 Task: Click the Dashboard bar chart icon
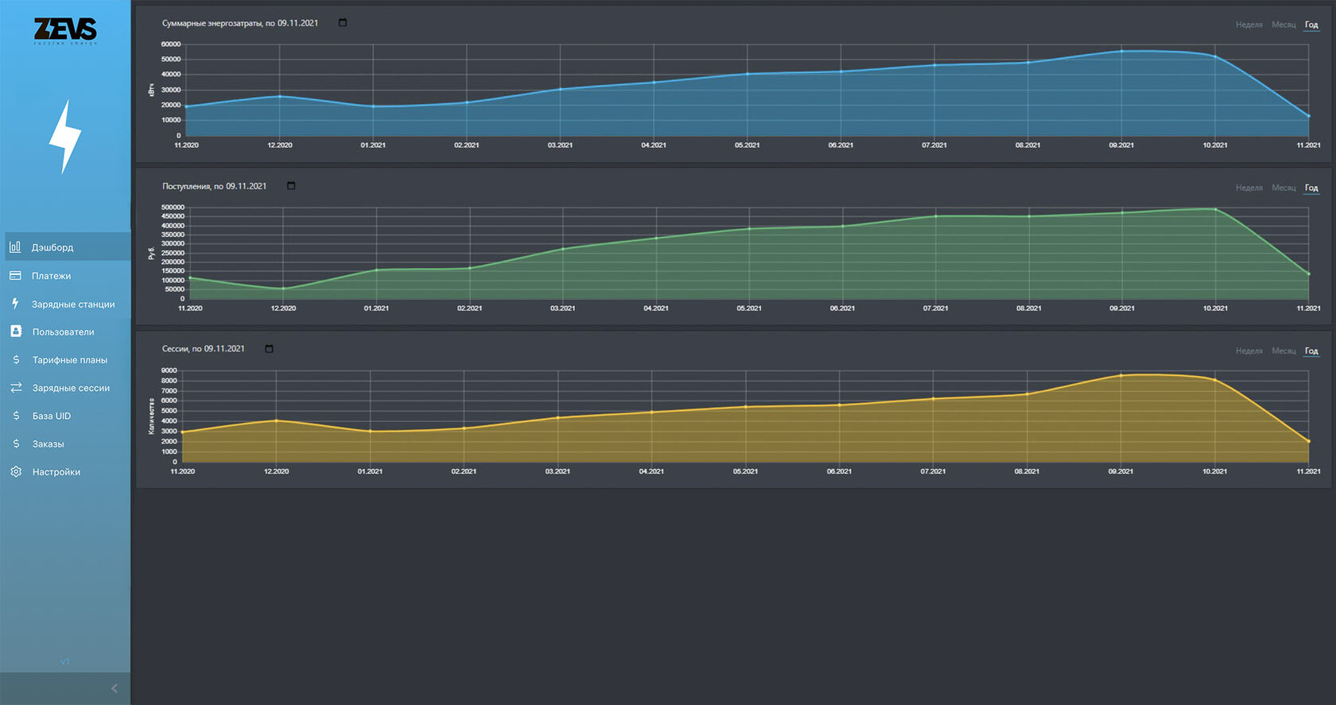pos(15,247)
